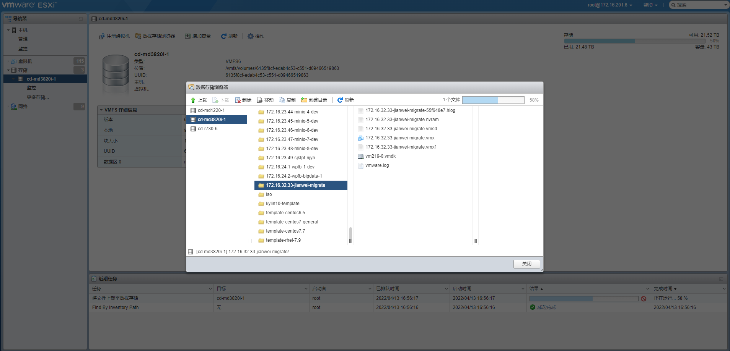This screenshot has width=730, height=351.
Task: Expand the Networking (网络) navigator node
Action: (x=8, y=107)
